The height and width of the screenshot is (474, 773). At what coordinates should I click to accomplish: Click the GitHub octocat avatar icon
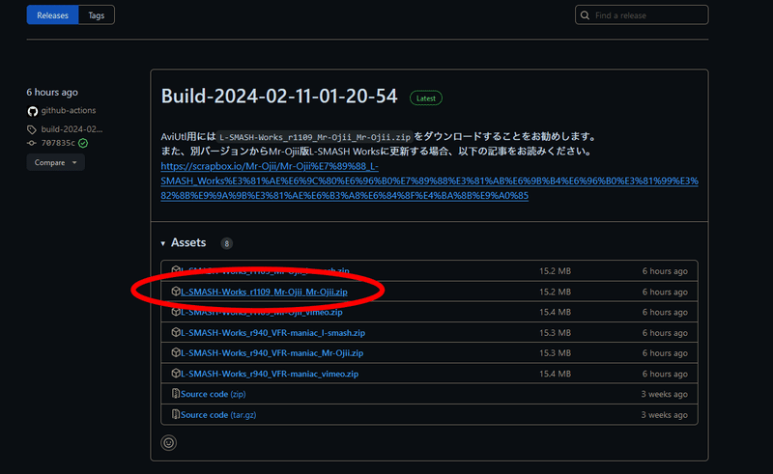[33, 111]
